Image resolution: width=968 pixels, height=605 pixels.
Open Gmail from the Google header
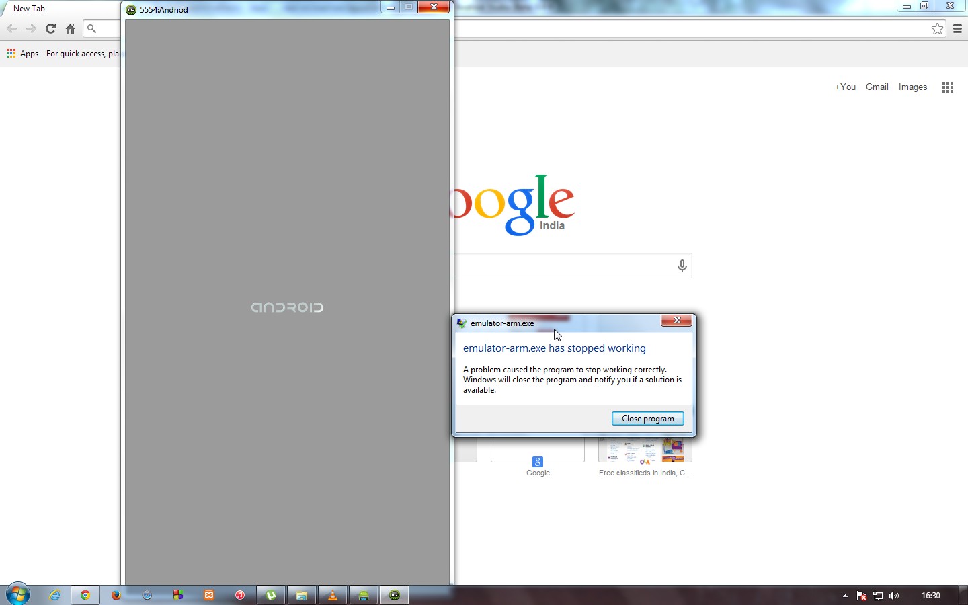(877, 87)
